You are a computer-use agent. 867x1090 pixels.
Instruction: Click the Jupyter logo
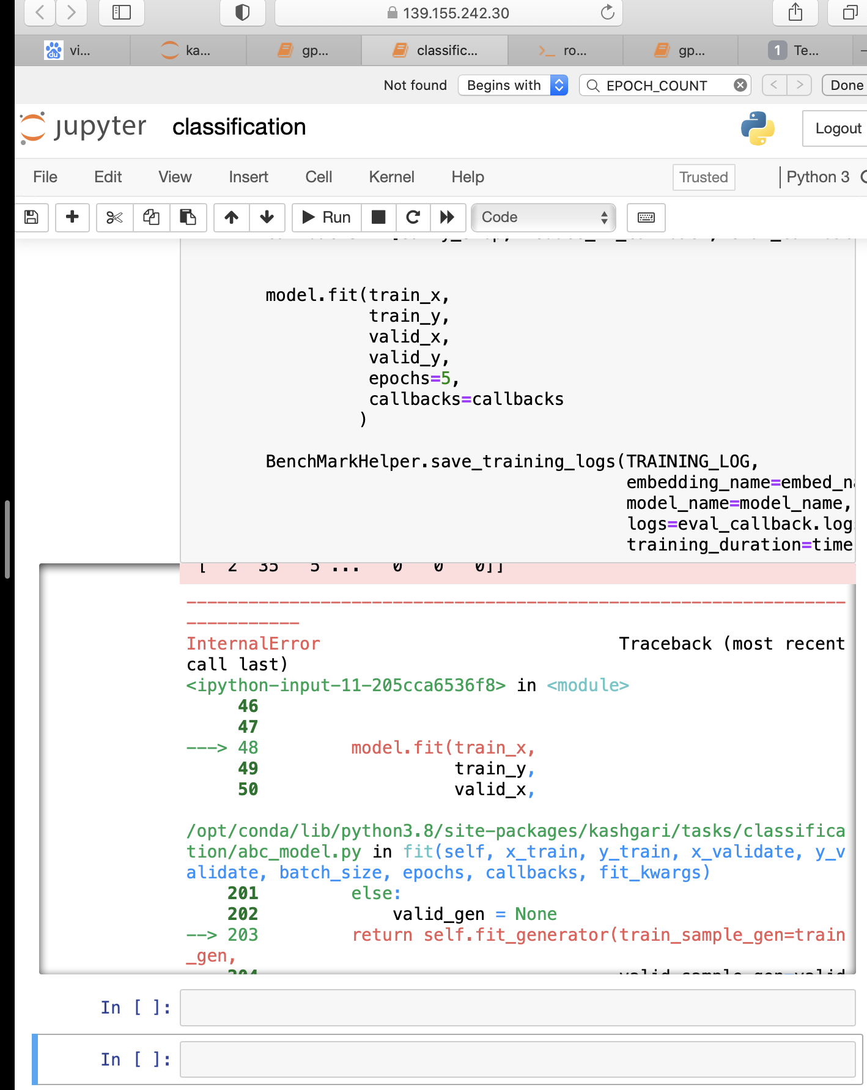(83, 127)
